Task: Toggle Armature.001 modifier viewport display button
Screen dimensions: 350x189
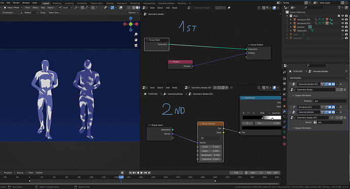Action: click(330, 107)
